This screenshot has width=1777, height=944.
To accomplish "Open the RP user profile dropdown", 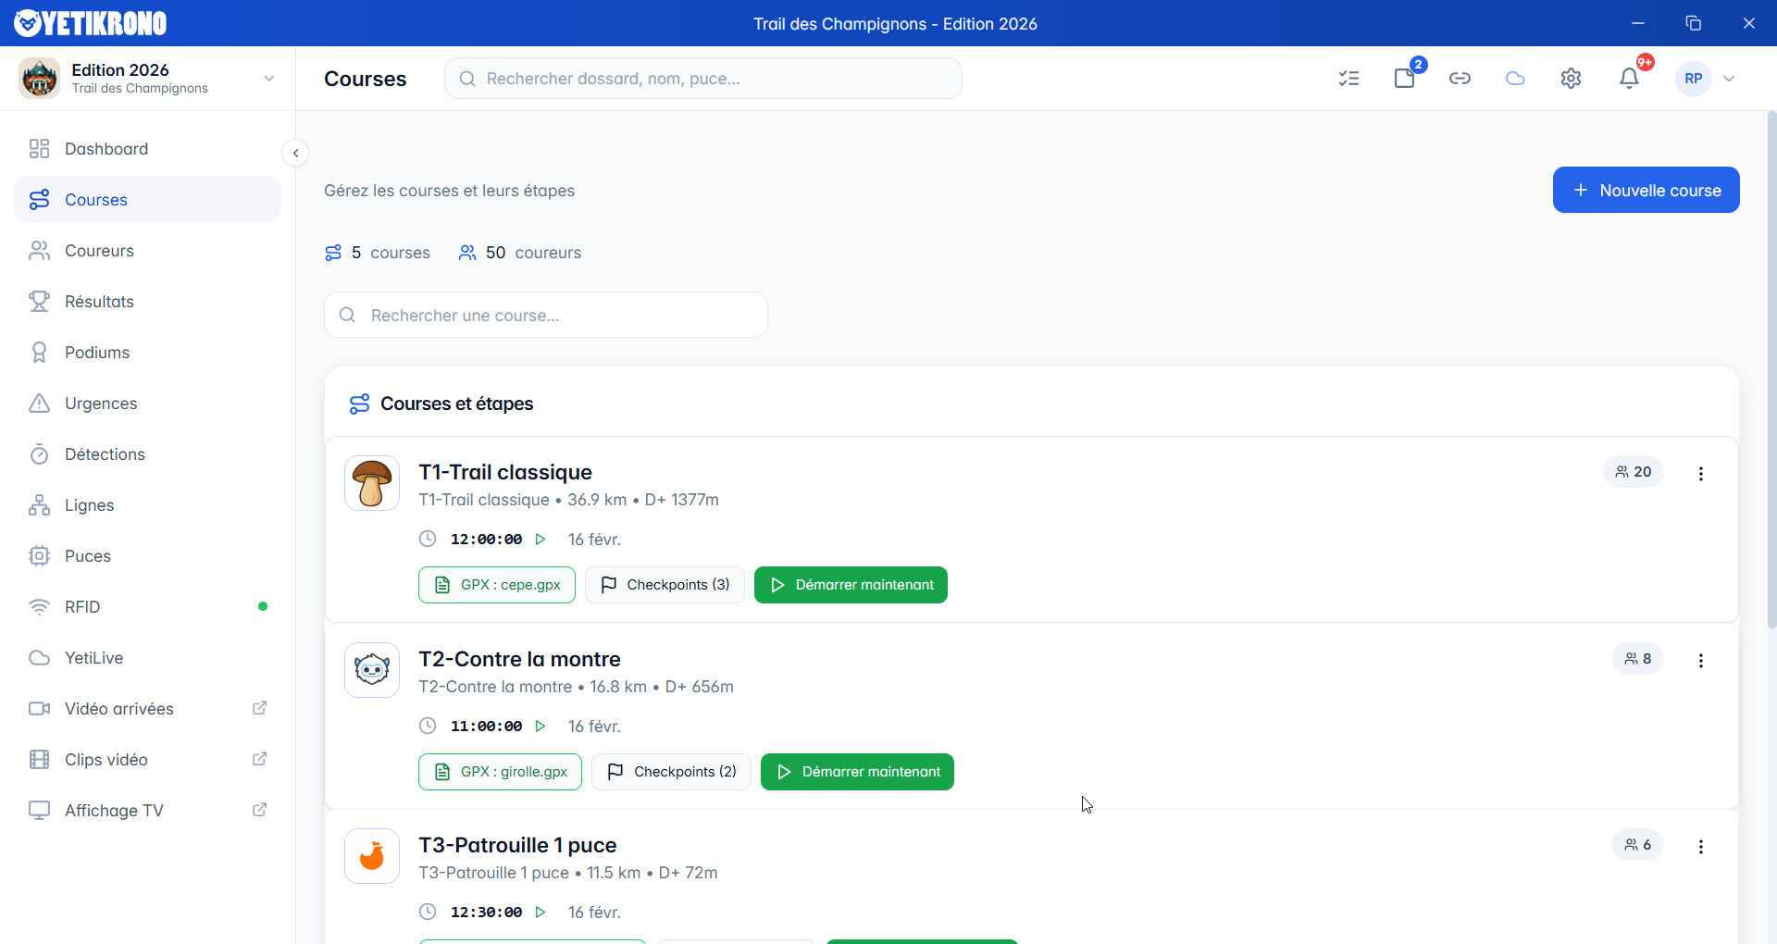I will [x=1708, y=79].
